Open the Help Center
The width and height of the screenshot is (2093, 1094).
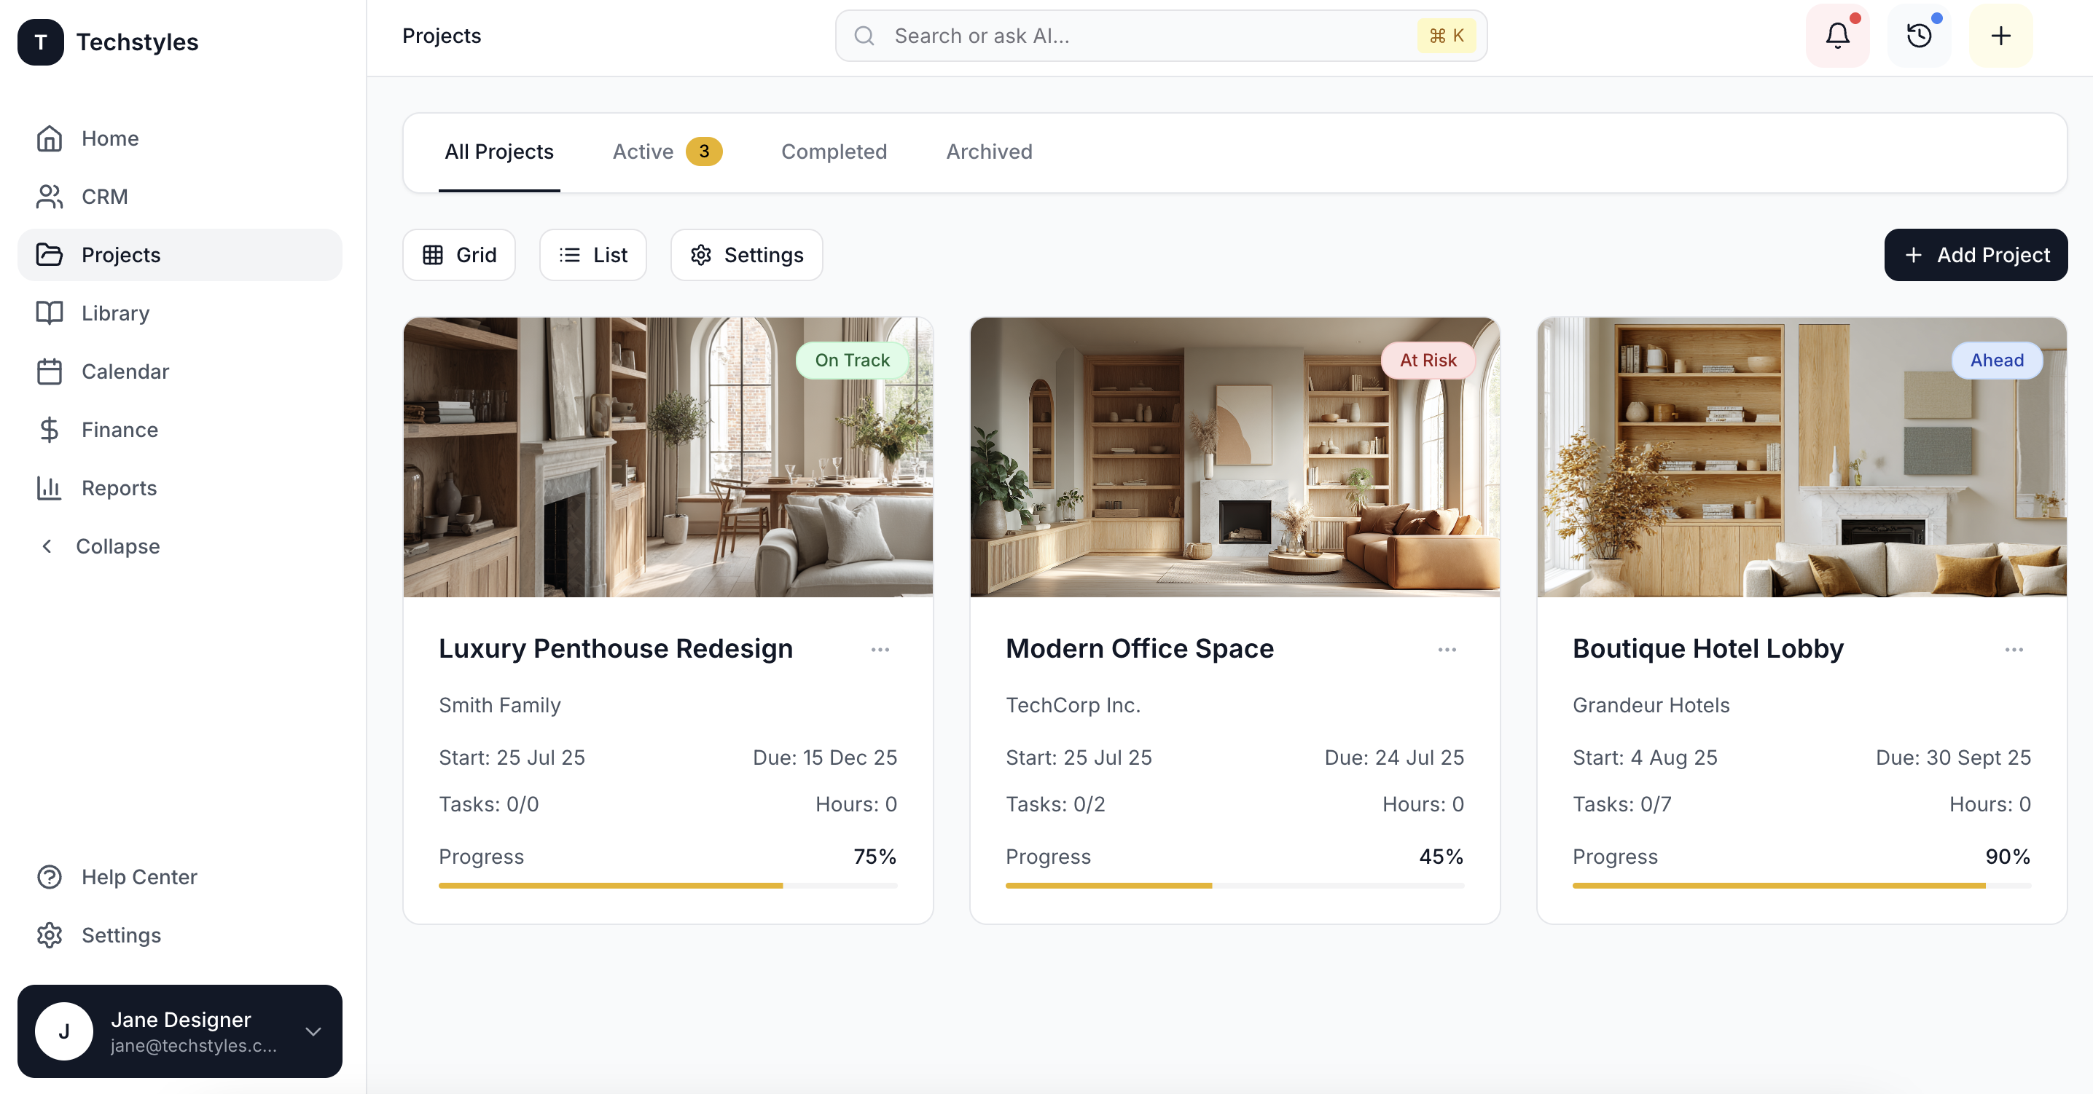[x=139, y=877]
